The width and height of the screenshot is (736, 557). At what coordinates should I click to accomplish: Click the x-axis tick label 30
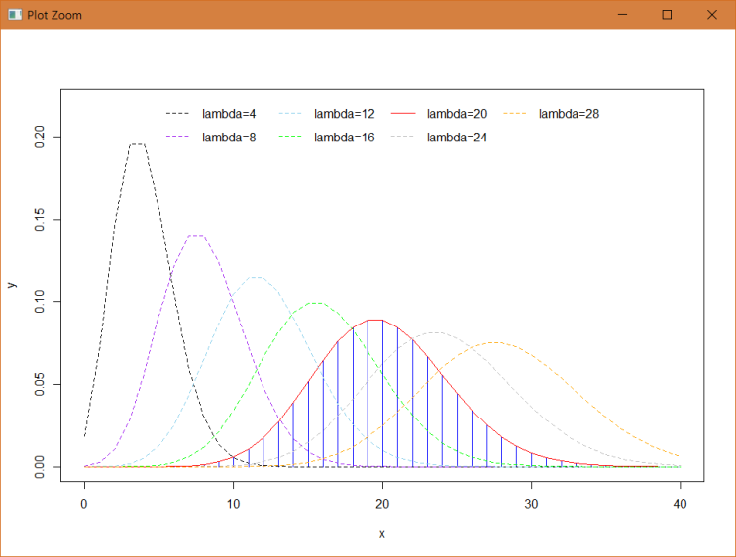[531, 504]
